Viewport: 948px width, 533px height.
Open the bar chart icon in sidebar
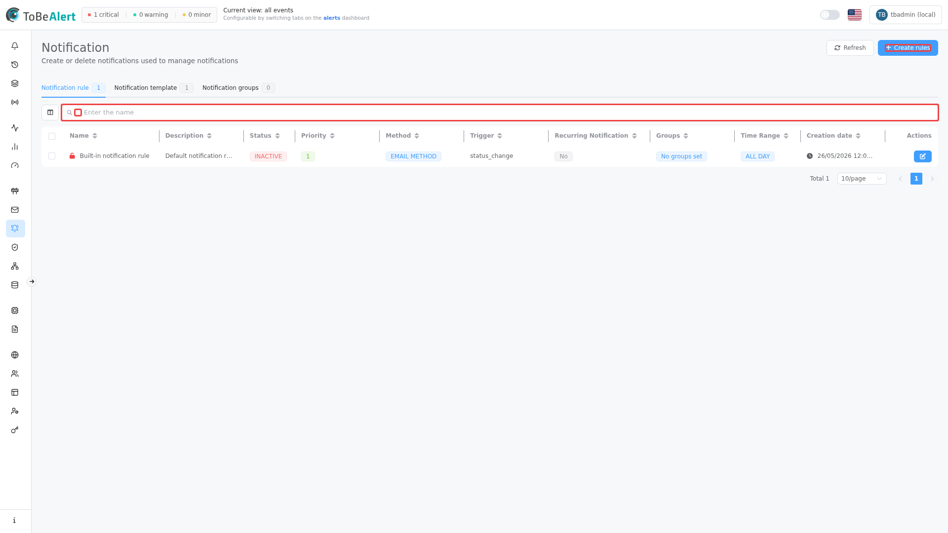click(x=15, y=147)
